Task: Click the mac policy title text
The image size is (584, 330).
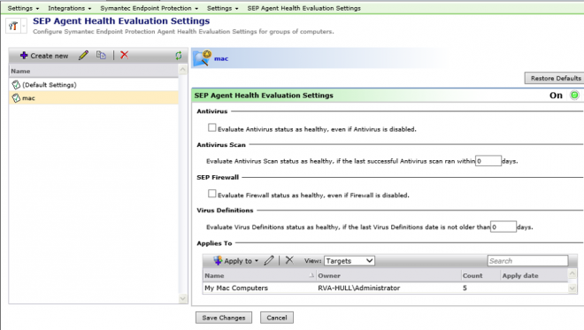Action: pos(221,58)
